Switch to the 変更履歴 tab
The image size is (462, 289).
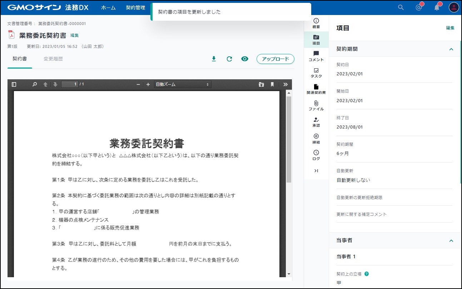pyautogui.click(x=53, y=59)
